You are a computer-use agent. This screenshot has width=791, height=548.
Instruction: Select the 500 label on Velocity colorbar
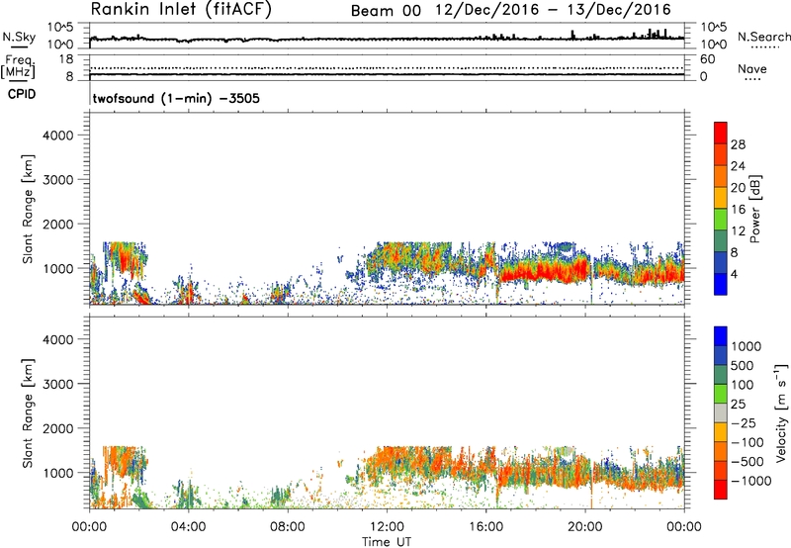[x=743, y=366]
